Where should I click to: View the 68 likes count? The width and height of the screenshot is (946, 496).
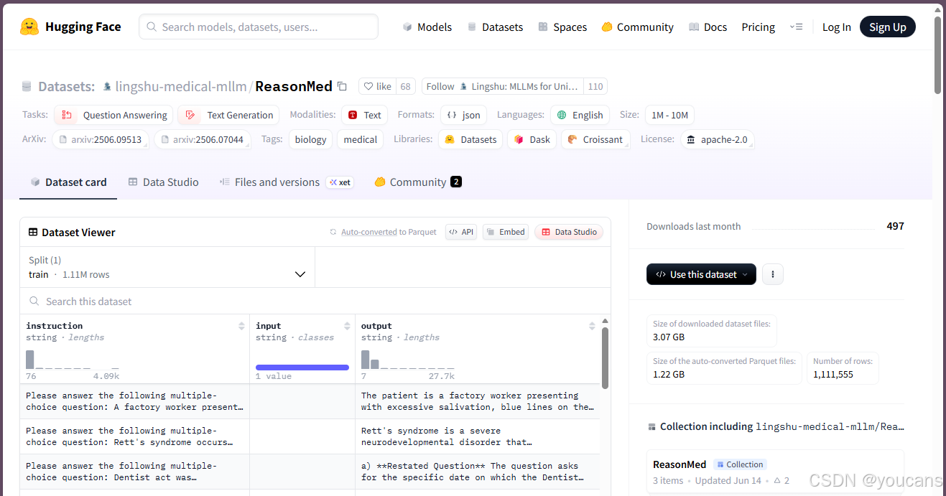click(x=406, y=87)
